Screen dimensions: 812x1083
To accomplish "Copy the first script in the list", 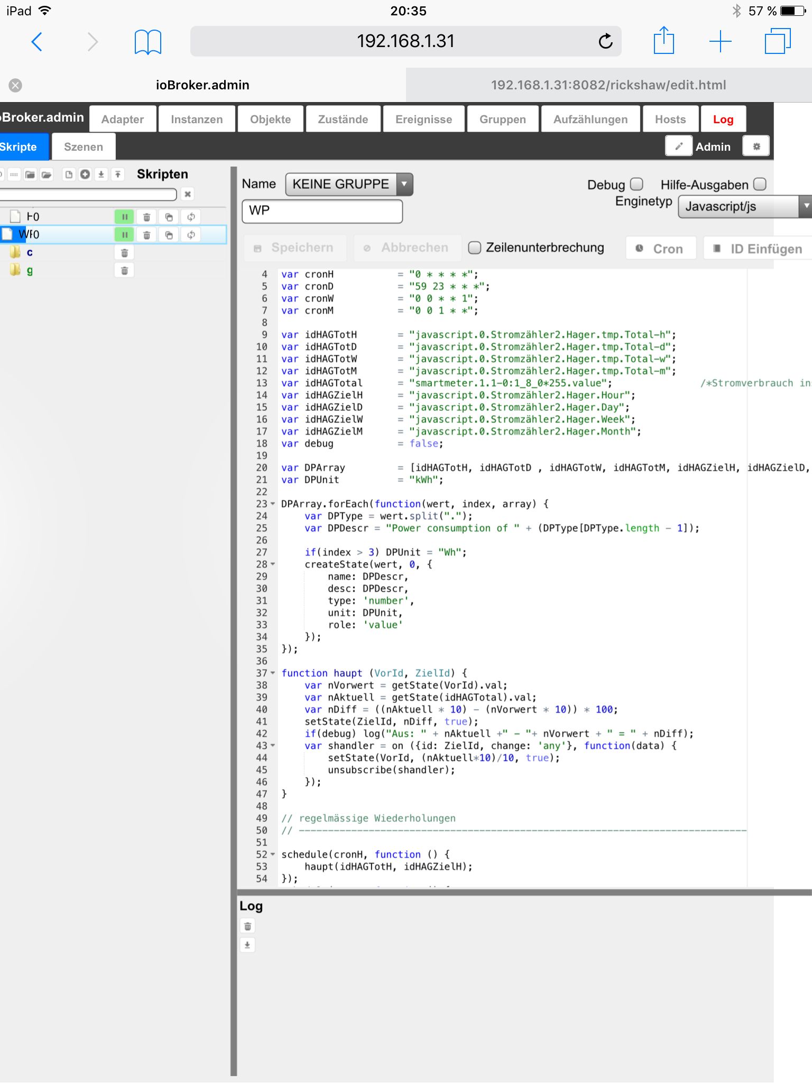I will pos(169,217).
